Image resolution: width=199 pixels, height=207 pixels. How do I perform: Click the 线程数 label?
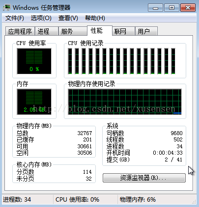pos(115,139)
